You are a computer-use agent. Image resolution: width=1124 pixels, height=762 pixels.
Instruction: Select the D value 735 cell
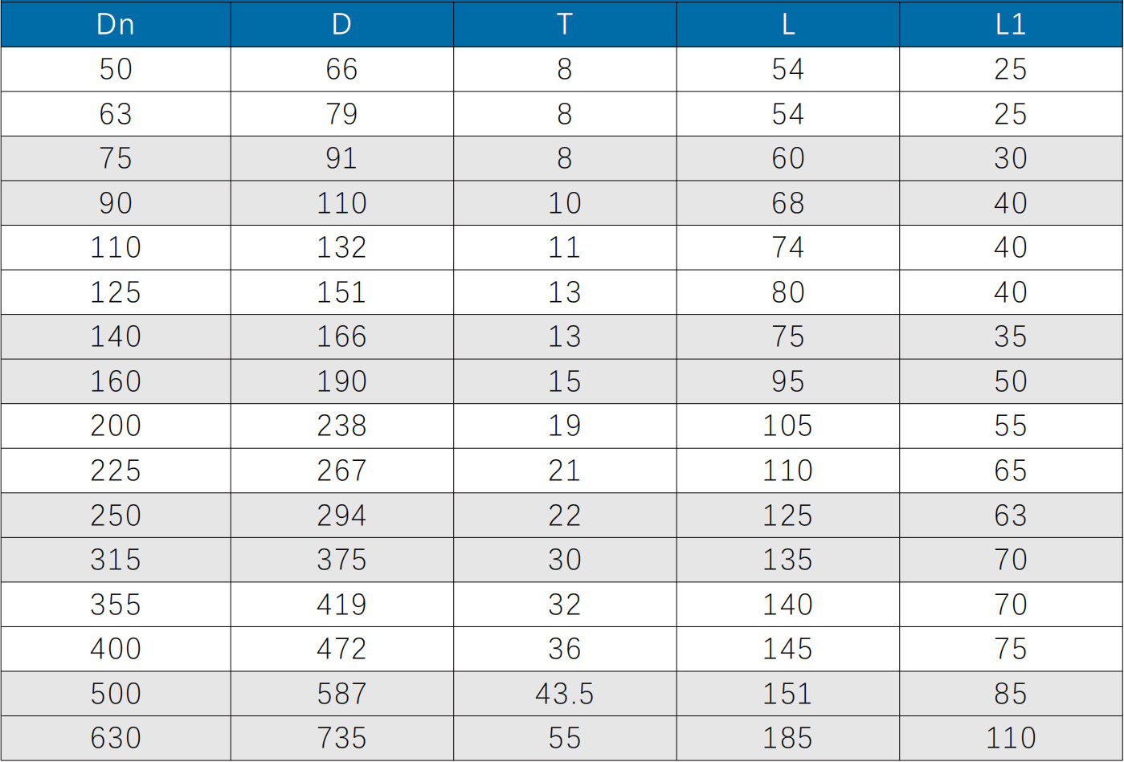tap(341, 738)
